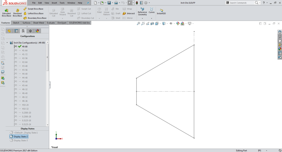Click the Revolved Boss/Base tool
Screen dimensions: 282x152
[17, 13]
